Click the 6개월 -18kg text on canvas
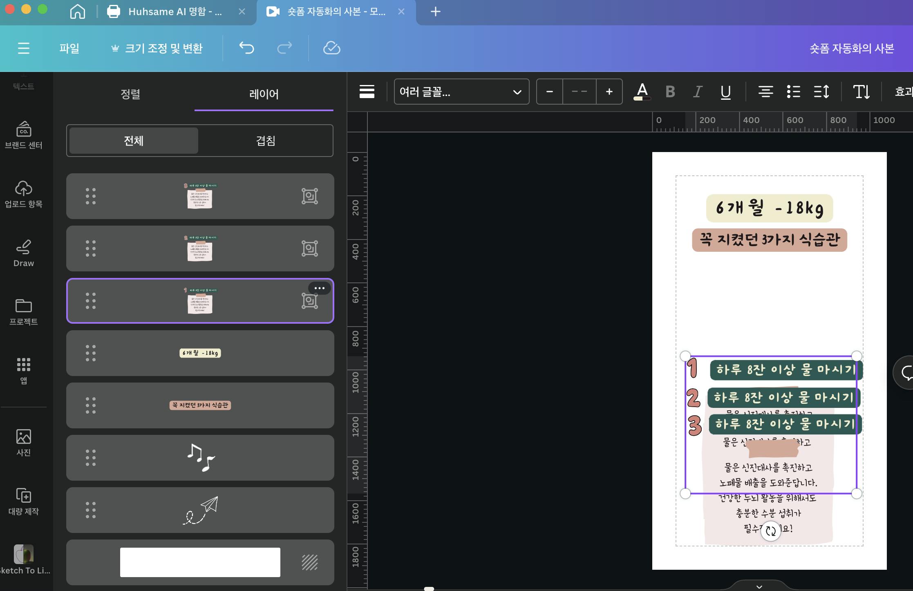Viewport: 913px width, 591px height. point(770,208)
